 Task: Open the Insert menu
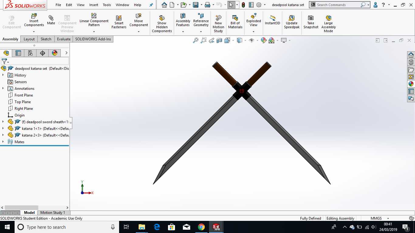coord(94,5)
